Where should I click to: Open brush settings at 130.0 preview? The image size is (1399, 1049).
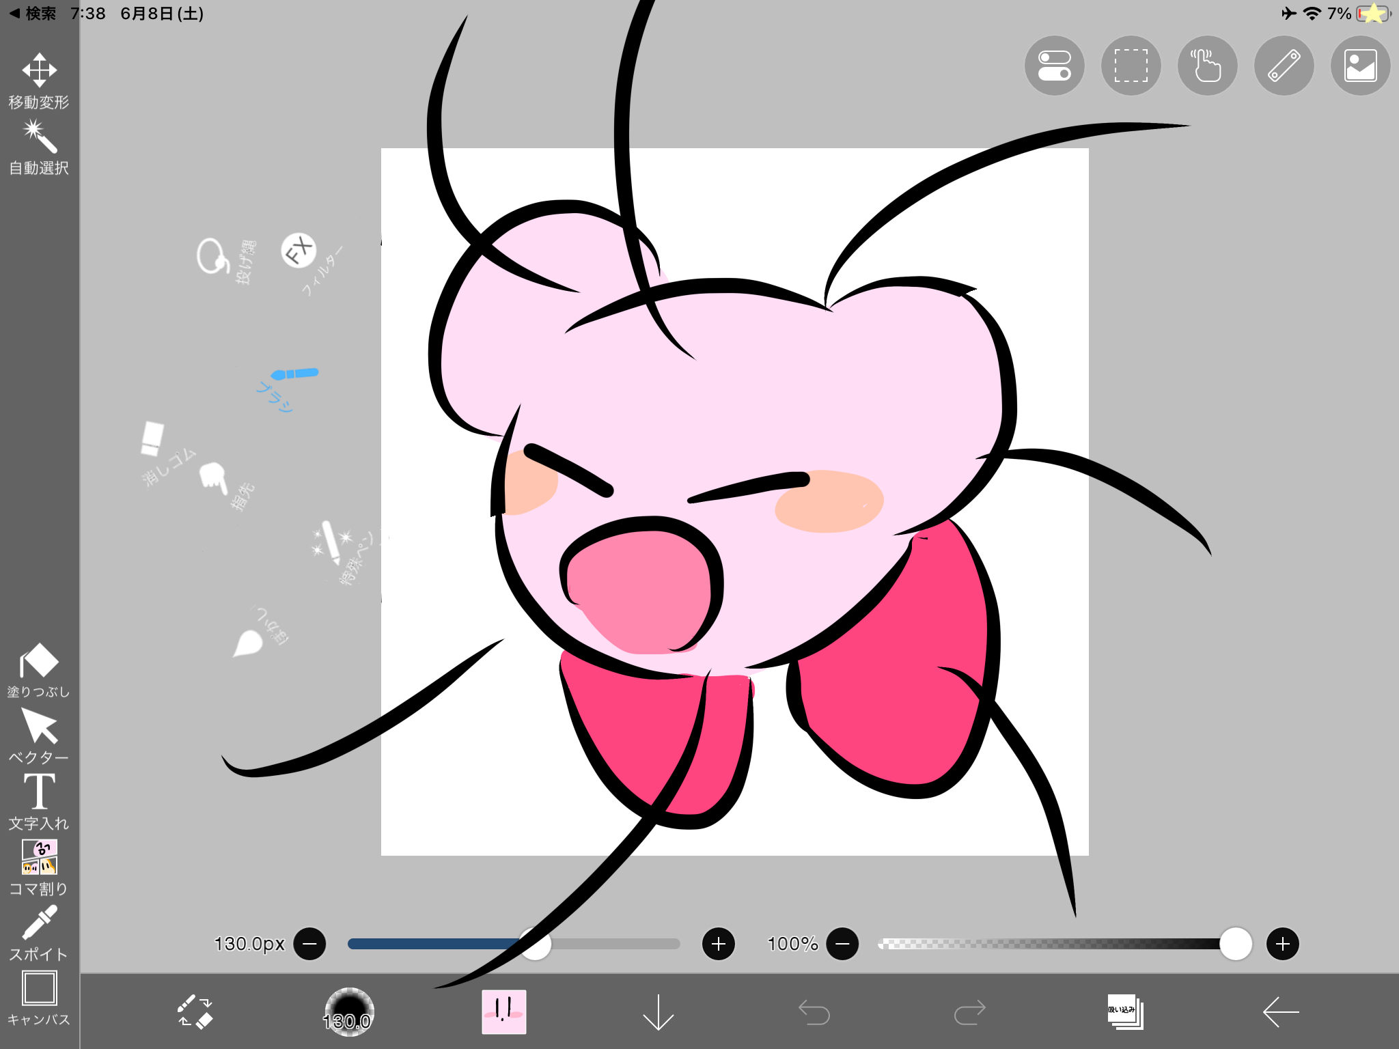(x=348, y=1011)
